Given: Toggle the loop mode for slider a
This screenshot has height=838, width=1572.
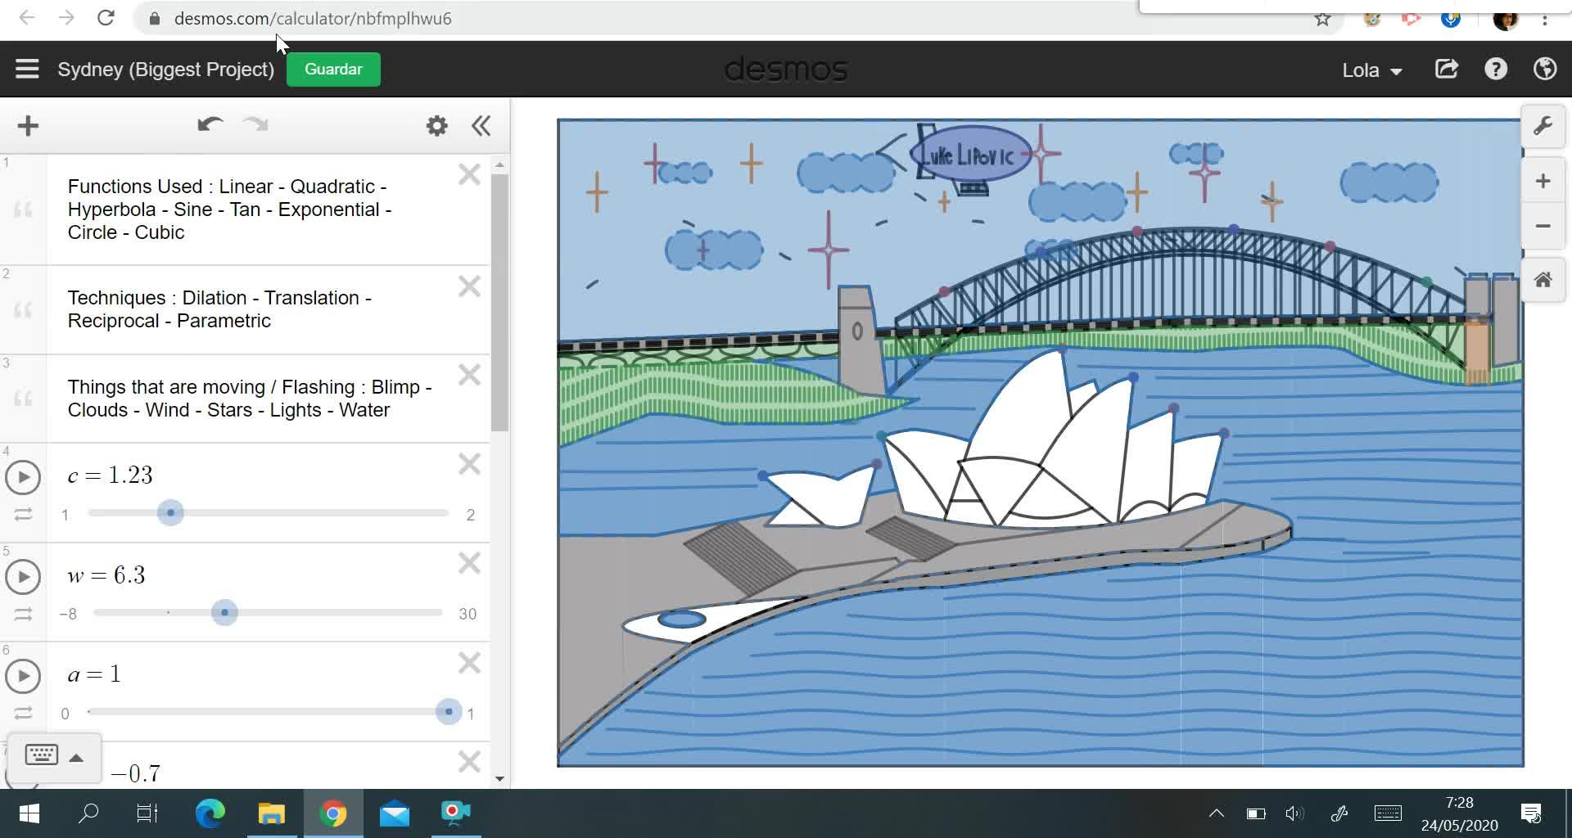Looking at the screenshot, I should point(23,713).
